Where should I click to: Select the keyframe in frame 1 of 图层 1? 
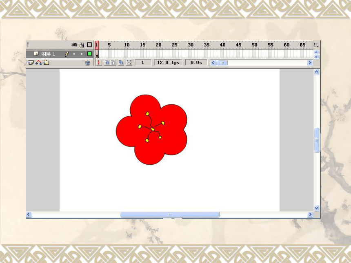[x=97, y=54]
